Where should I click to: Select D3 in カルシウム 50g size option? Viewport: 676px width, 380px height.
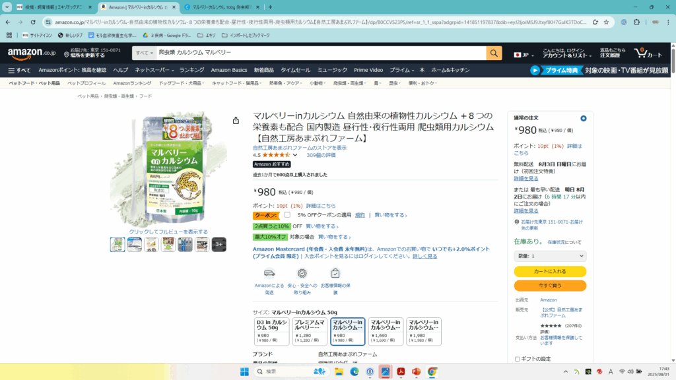pyautogui.click(x=271, y=331)
